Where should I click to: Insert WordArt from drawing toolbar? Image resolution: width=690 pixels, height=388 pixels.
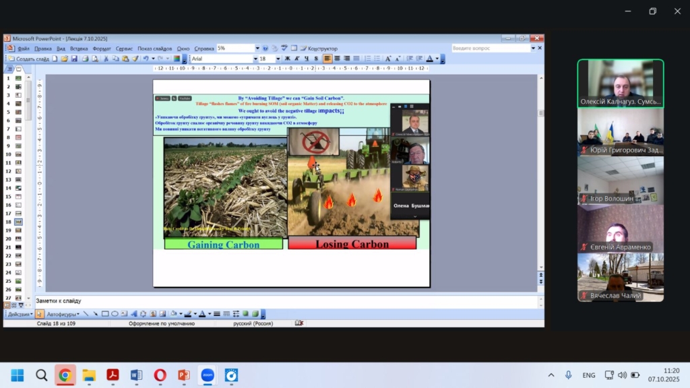tap(134, 314)
